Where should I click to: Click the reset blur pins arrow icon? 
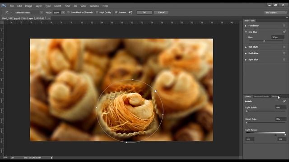(x=131, y=13)
